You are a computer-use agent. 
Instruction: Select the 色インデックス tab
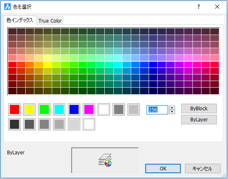20,20
